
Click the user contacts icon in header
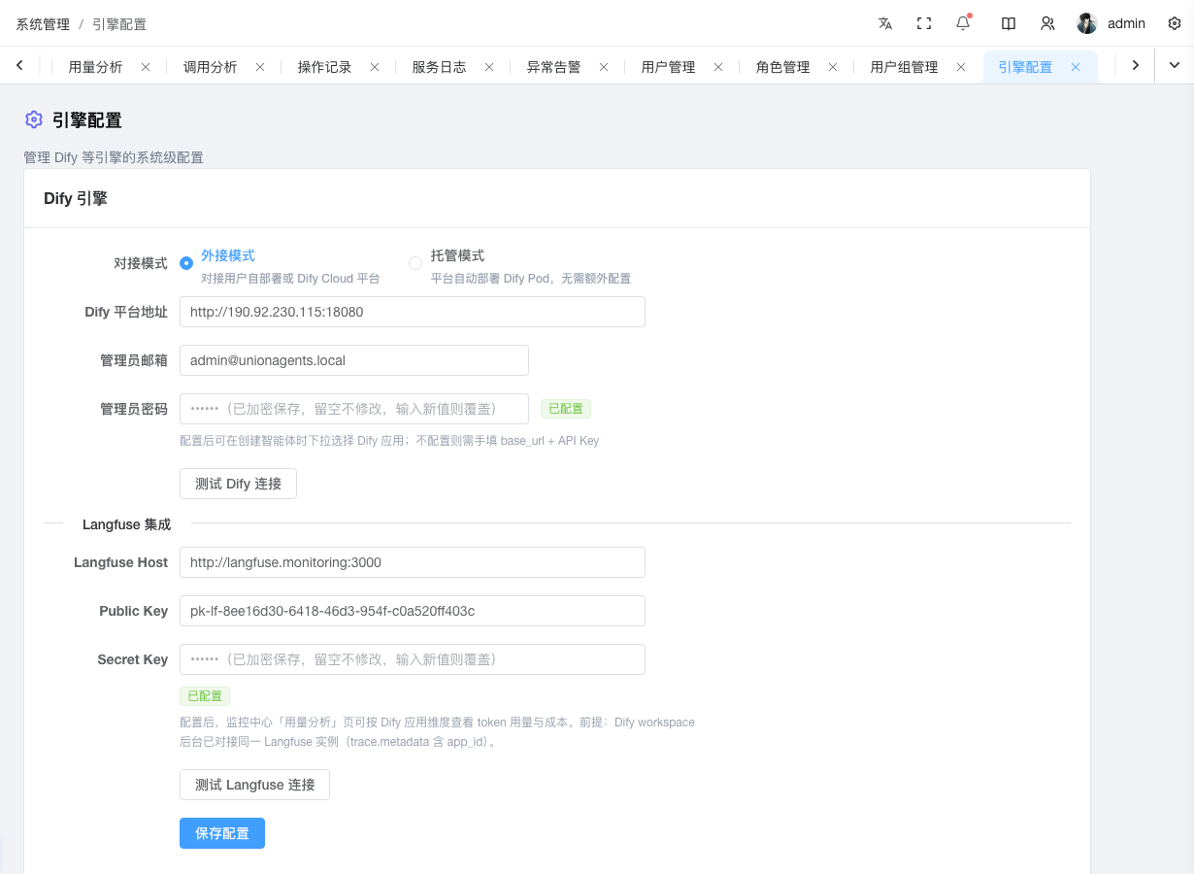pyautogui.click(x=1047, y=23)
